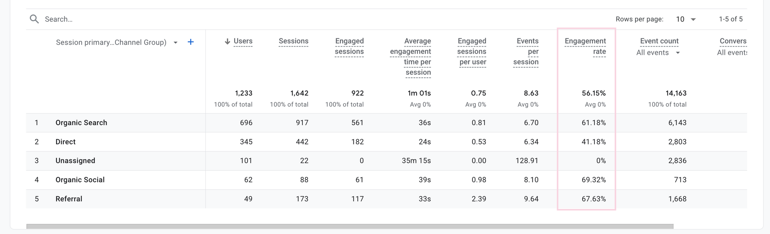Viewport: 770px width, 234px height.
Task: Sort by Engaged sessions per user header
Action: pyautogui.click(x=472, y=52)
